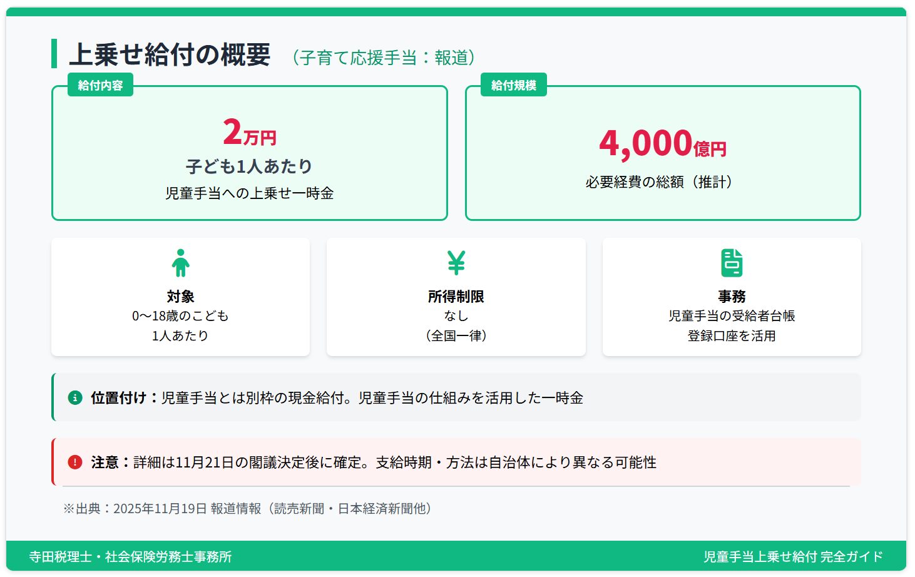Click the green document icon above 事務
The width and height of the screenshot is (915, 577).
point(732,263)
